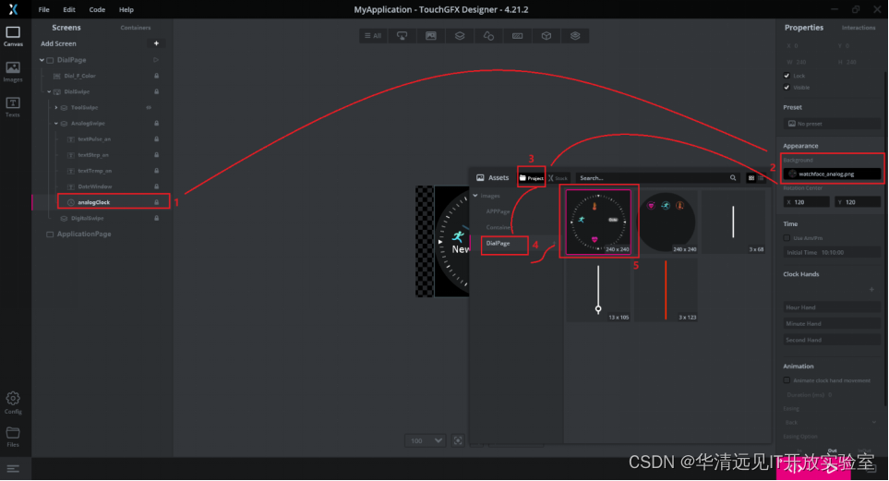Image resolution: width=889 pixels, height=481 pixels.
Task: Select the Stock tab in Assets
Action: tap(558, 178)
